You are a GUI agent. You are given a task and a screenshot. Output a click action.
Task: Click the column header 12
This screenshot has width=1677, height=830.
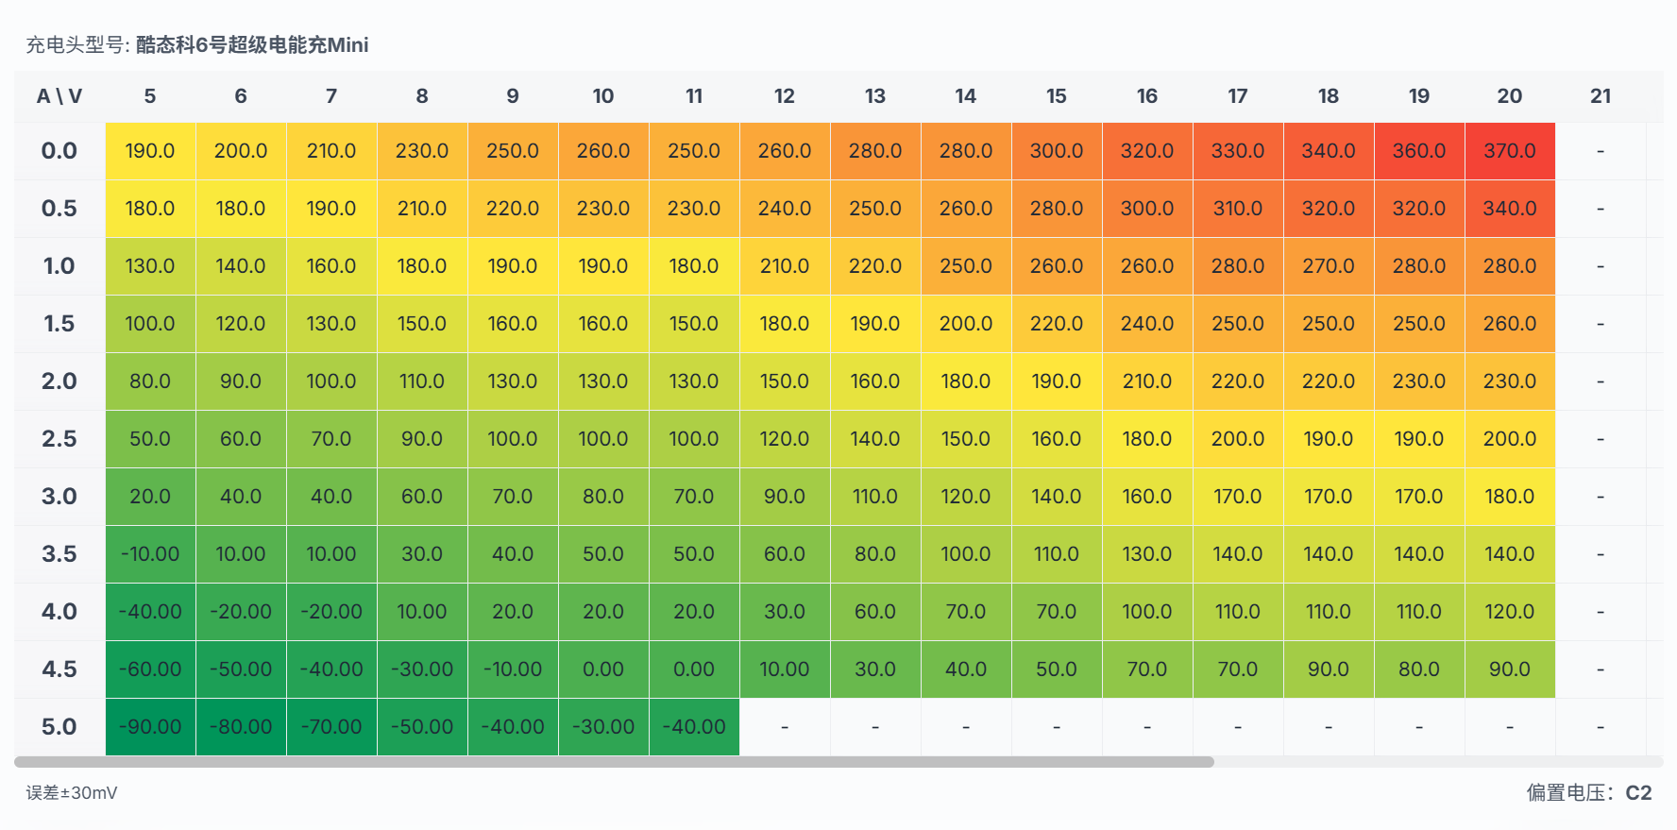[x=785, y=96]
